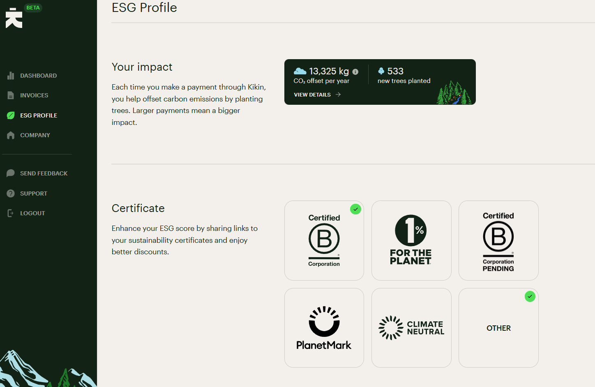
Task: Select the 1% For The Planet card
Action: coord(411,241)
